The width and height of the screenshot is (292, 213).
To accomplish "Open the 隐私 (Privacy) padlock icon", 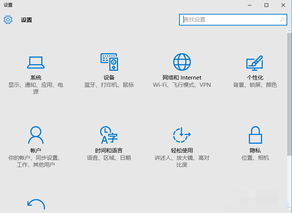I will 255,135.
